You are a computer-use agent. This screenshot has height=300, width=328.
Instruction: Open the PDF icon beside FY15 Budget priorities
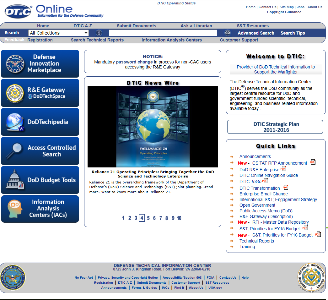[305, 227]
